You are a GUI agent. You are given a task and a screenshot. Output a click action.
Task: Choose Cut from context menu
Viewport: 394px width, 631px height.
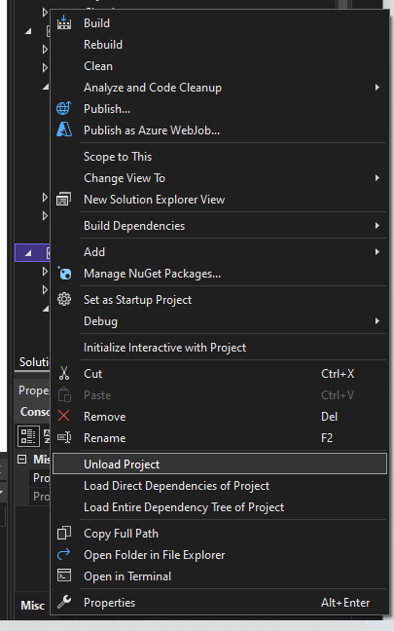tap(220, 374)
